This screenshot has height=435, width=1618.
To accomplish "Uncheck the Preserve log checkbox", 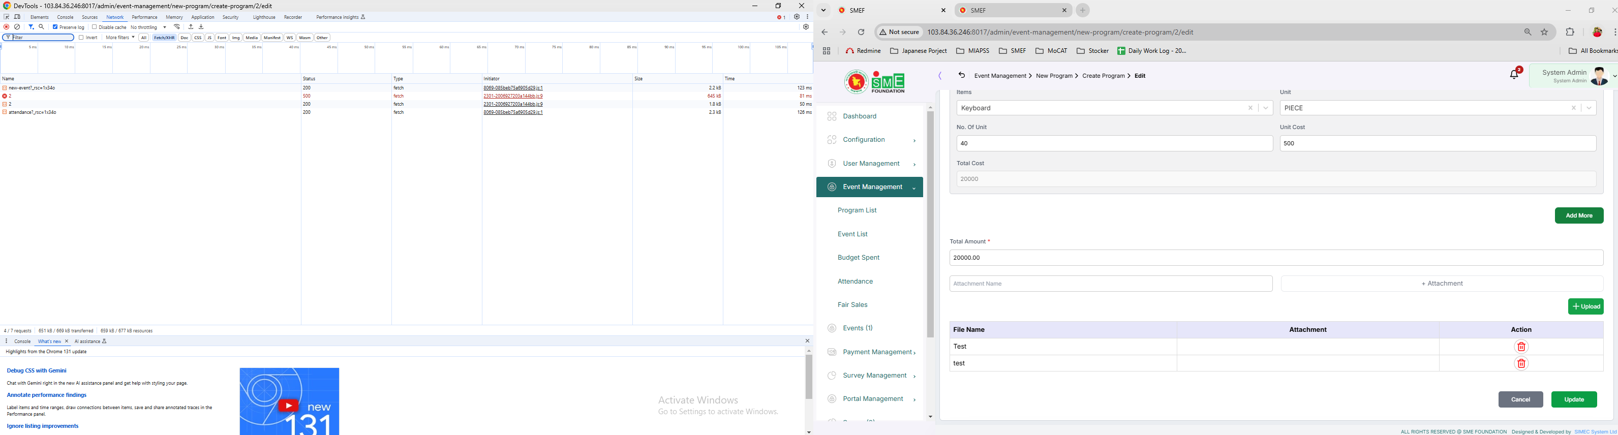I will pyautogui.click(x=55, y=27).
